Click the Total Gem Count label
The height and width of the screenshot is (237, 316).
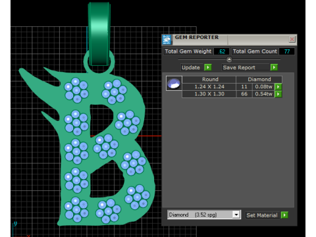coord(255,51)
